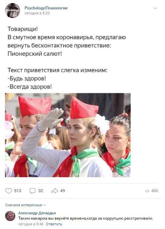
Task: Open comments via the speech bubble icon
Action: pos(32,191)
